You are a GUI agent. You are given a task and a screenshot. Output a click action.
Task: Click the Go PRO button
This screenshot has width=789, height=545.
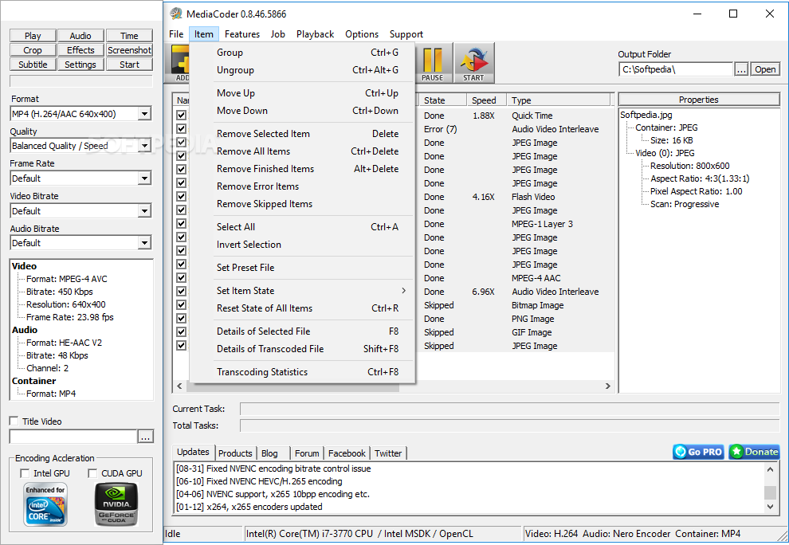point(698,452)
